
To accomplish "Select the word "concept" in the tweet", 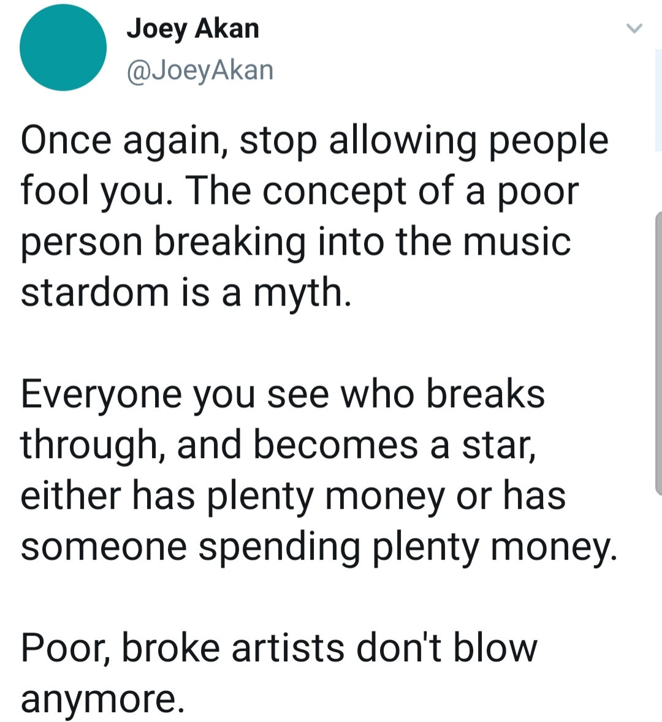I will (x=335, y=192).
